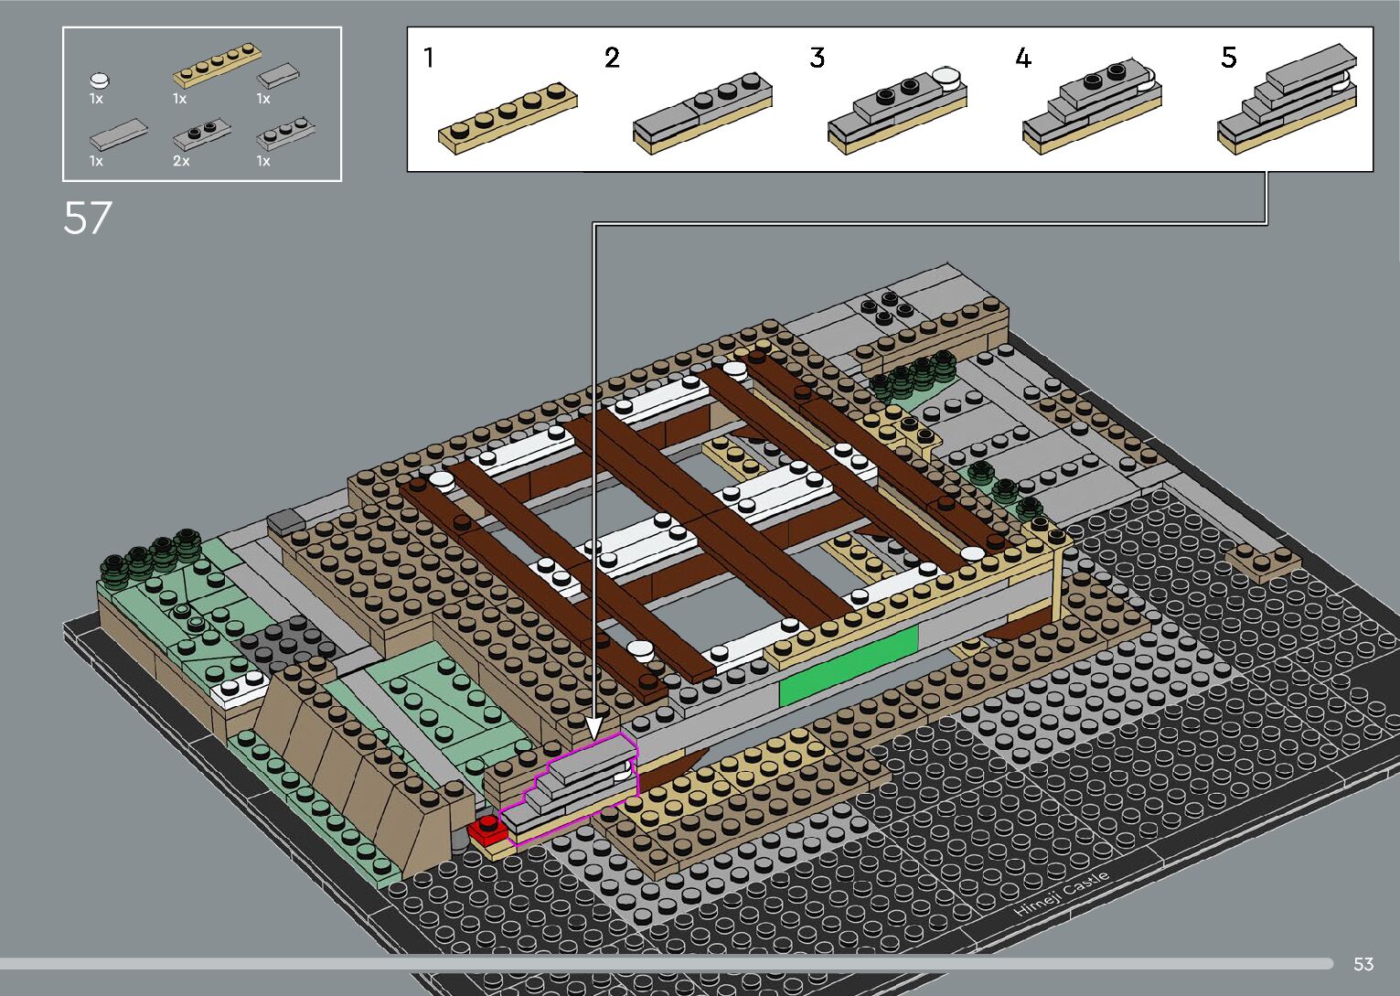Click the step number 57
The image size is (1400, 996).
coord(88,219)
